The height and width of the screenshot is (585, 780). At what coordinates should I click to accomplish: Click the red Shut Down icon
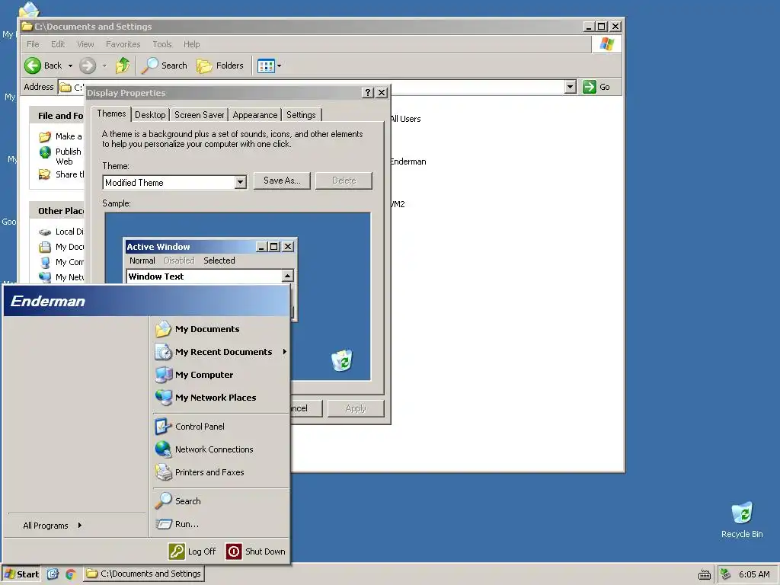234,551
